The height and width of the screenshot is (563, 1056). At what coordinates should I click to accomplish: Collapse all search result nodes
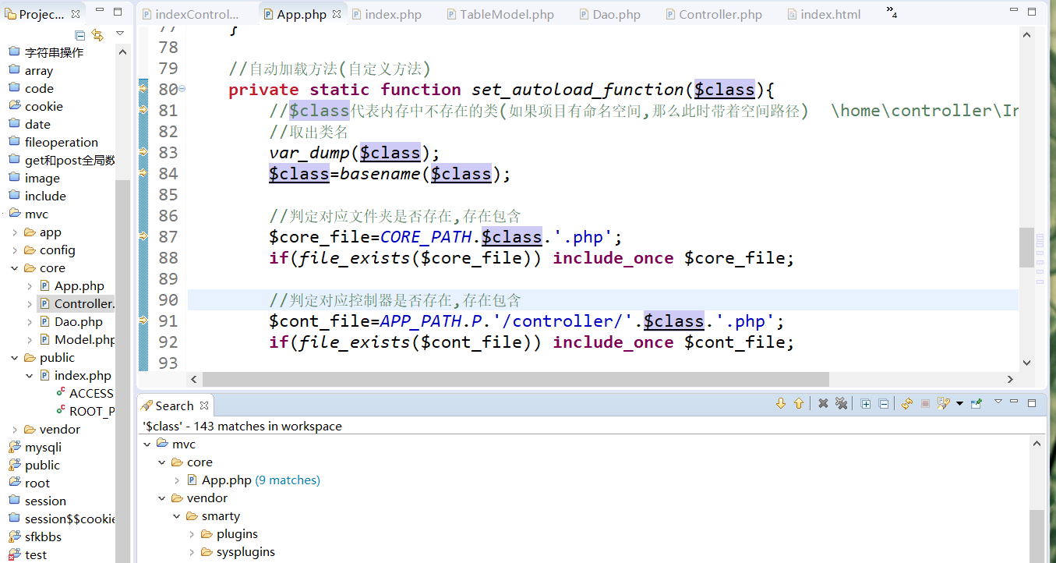coord(884,404)
